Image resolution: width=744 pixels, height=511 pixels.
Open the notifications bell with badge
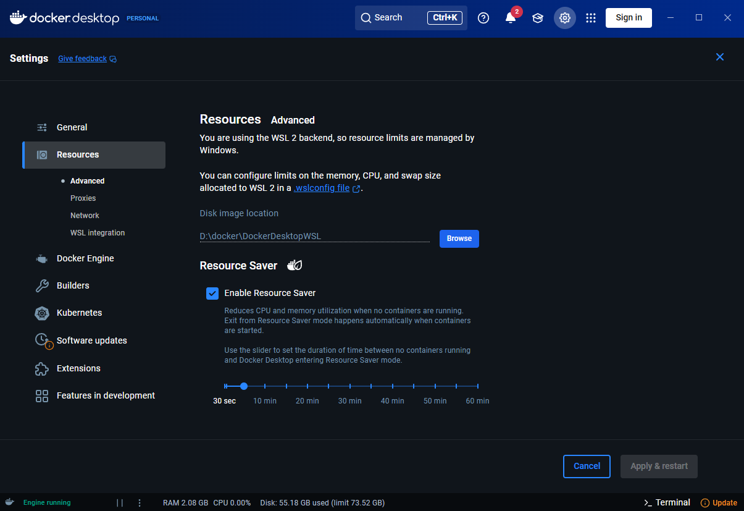click(x=510, y=18)
